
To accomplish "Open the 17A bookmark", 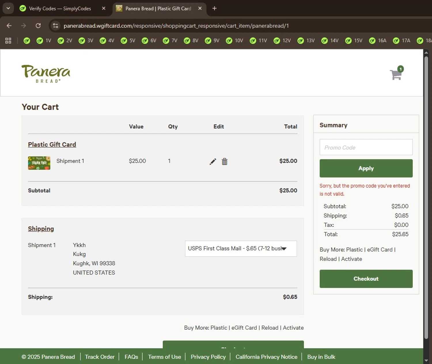I will 402,41.
